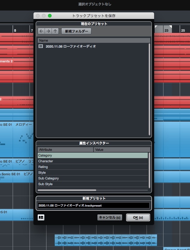Create a new folder with 新規フォルダー
Screen dimensions: 190x250
pyautogui.click(x=76, y=31)
